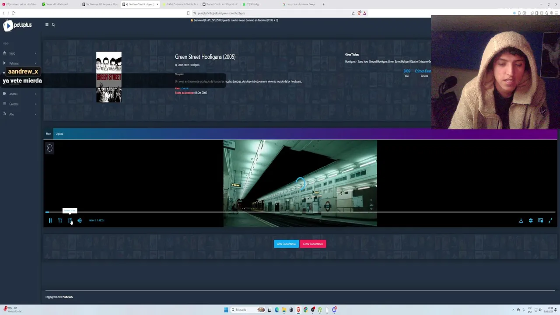Open the hamburger menu beside the logo
The width and height of the screenshot is (560, 315).
pos(47,24)
